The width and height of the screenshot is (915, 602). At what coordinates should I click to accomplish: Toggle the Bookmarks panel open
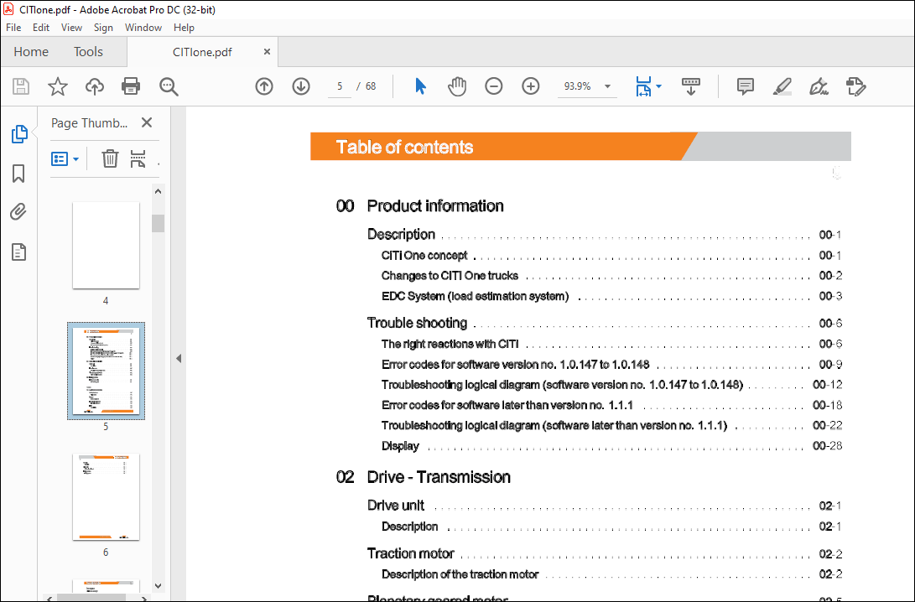click(x=18, y=173)
